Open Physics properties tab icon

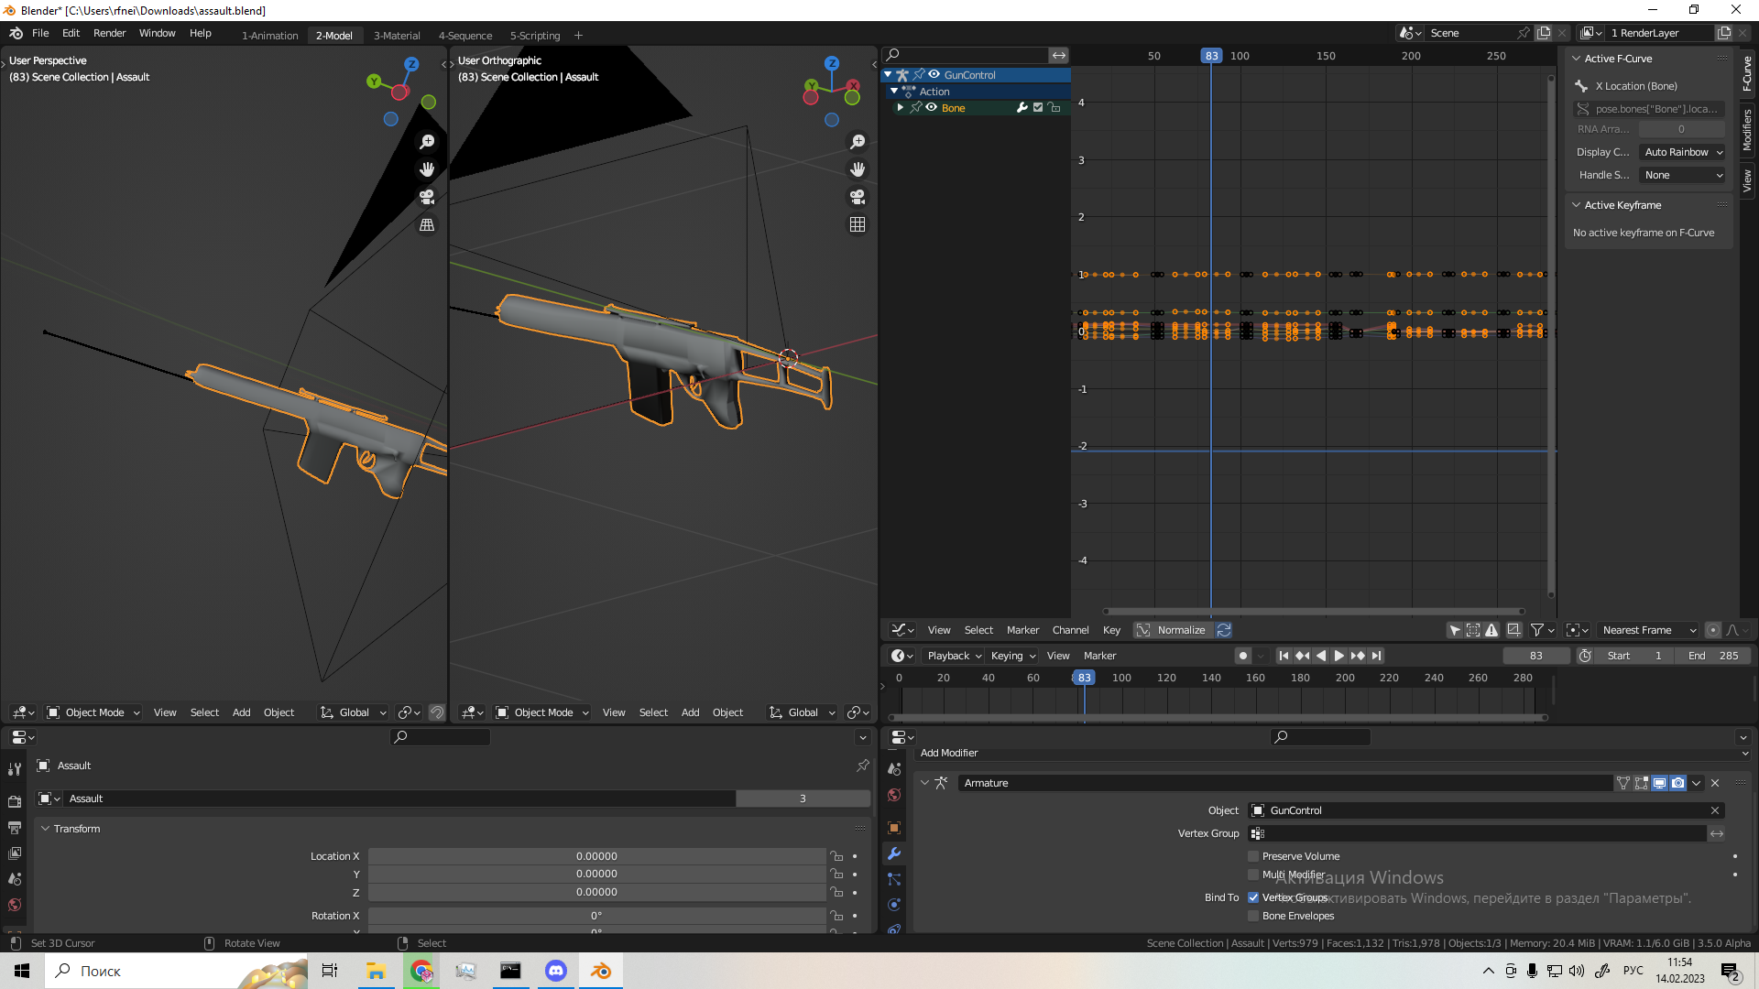point(894,905)
